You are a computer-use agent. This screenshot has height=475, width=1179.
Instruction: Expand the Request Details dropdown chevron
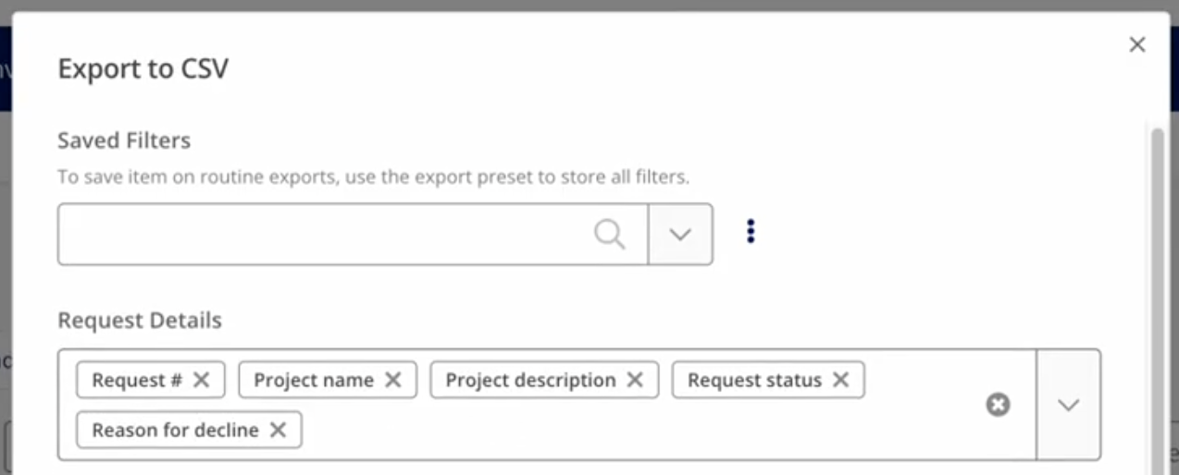click(1069, 405)
